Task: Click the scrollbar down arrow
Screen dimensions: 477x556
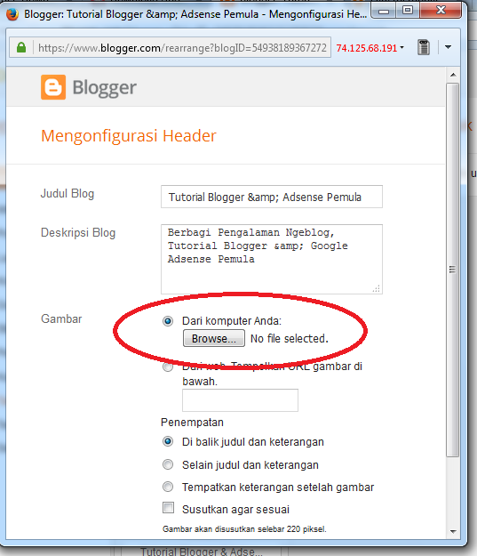Action: 453,531
